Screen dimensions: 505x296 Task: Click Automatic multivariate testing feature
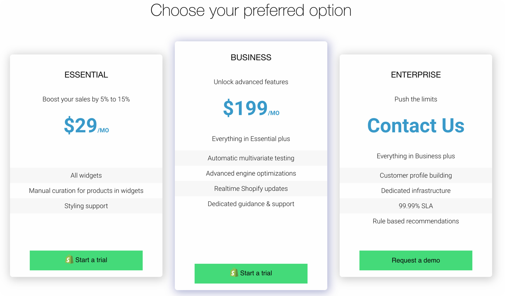[x=251, y=158]
